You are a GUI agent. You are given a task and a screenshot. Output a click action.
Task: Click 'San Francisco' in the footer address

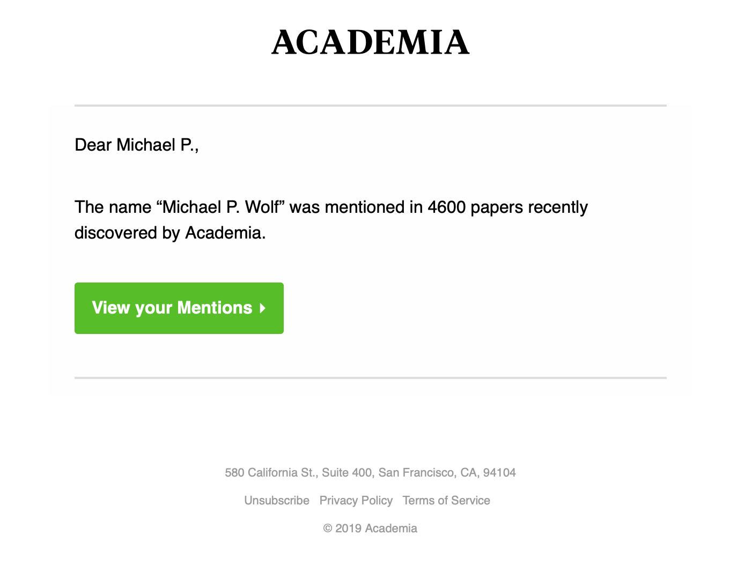[x=417, y=472]
